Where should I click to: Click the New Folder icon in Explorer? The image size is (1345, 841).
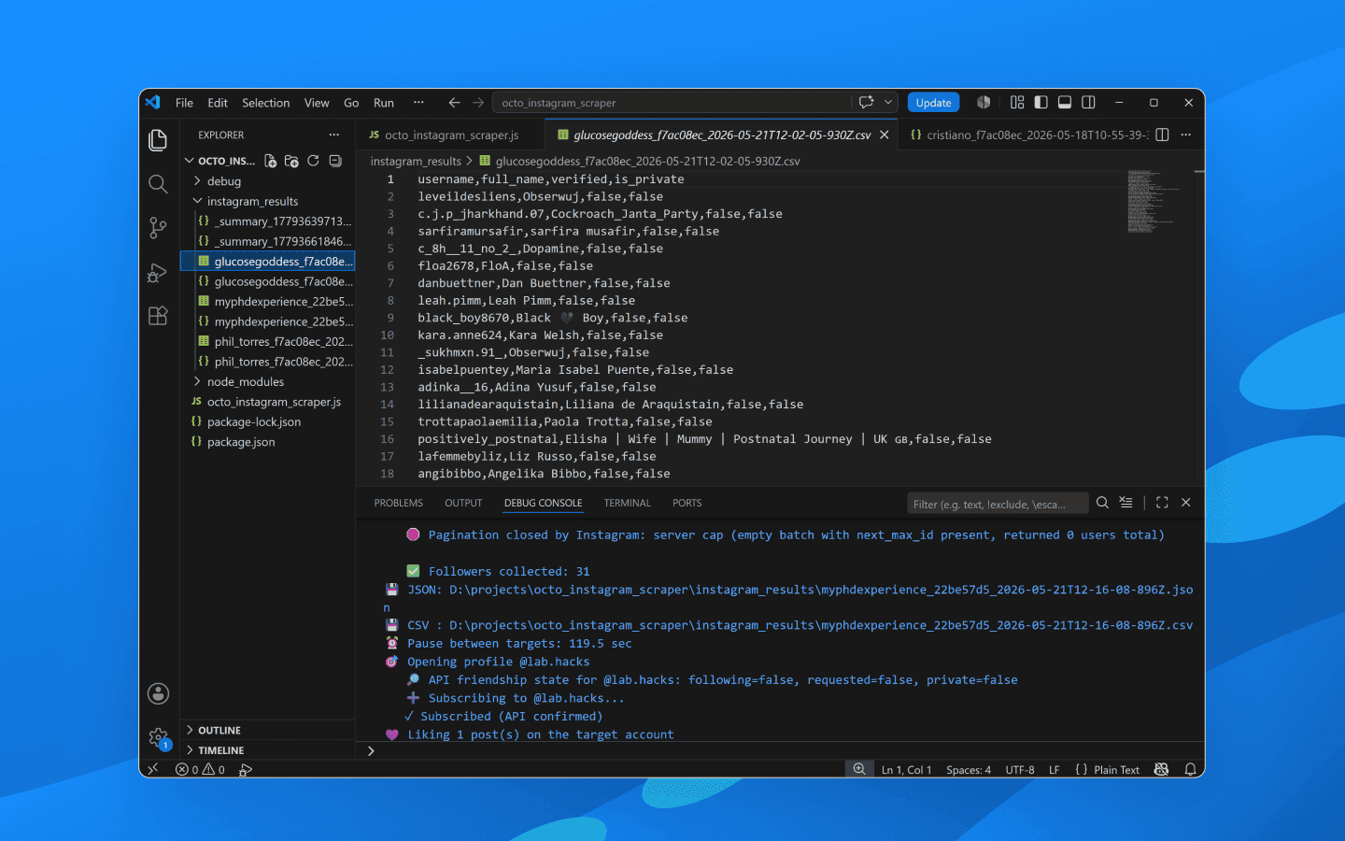(291, 161)
